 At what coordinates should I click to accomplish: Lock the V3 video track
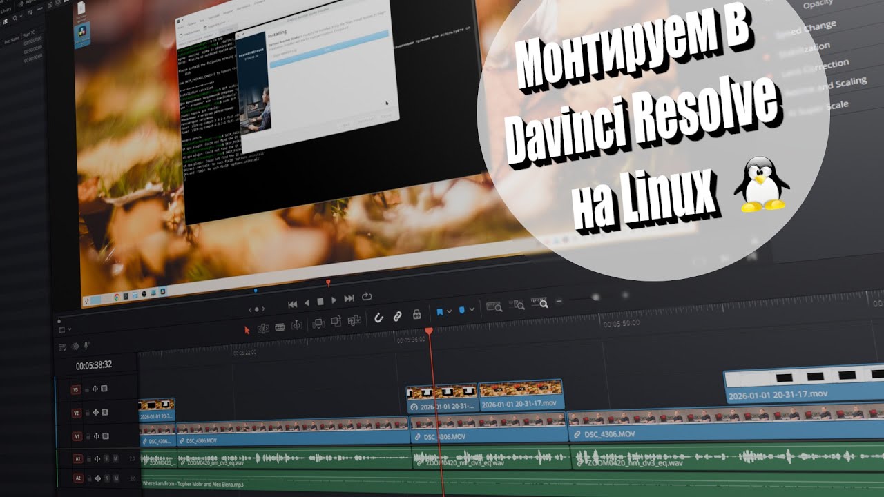pyautogui.click(x=86, y=389)
